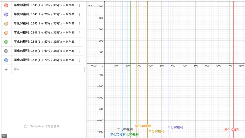Click the gray 年化60複利 graph label
The height and width of the screenshot is (138, 245).
(125, 129)
